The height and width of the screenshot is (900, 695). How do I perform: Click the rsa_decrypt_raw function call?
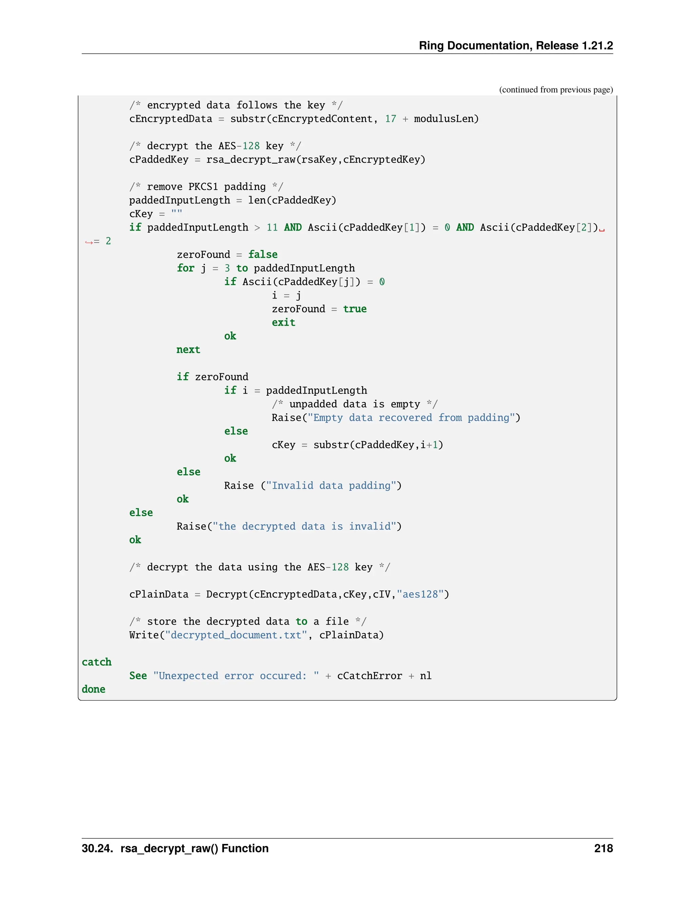(251, 160)
